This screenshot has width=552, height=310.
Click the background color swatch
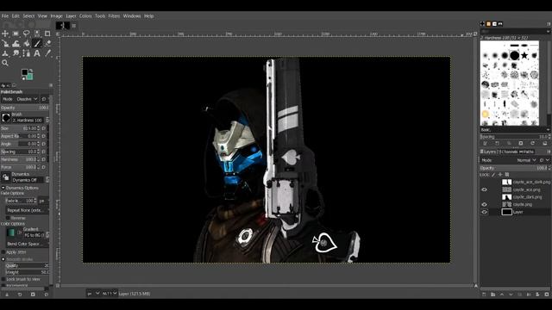[x=30, y=77]
